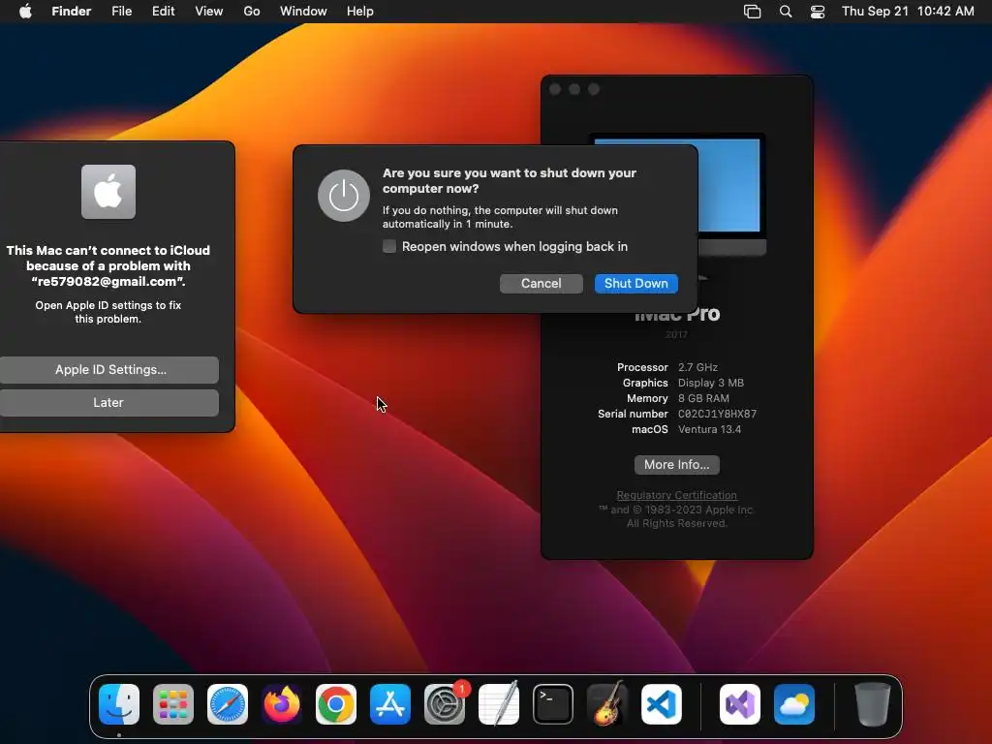Close the About This Mac window
The width and height of the screenshot is (992, 744).
pos(555,89)
